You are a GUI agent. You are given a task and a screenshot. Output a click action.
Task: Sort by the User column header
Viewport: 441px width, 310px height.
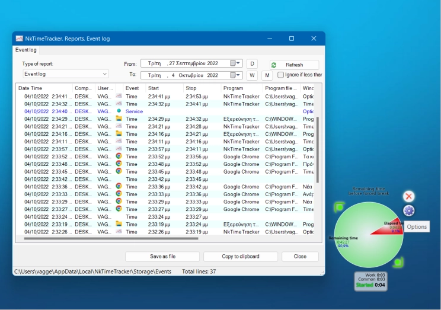coord(105,88)
